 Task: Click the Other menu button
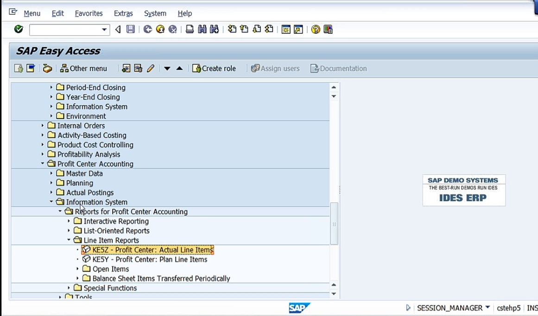[x=83, y=68]
